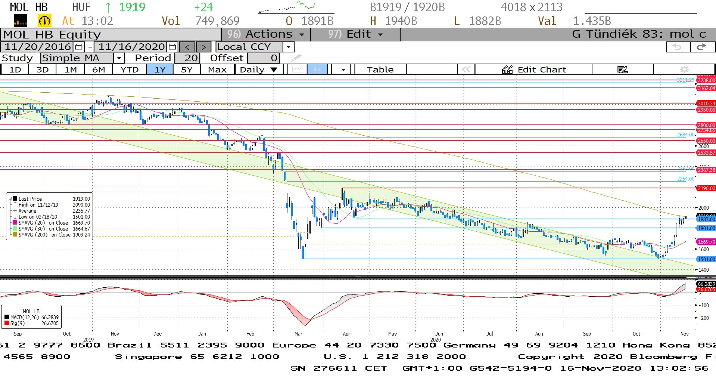Click the 3238.00 red price label
Image resolution: width=716 pixels, height=383 pixels.
706,80
